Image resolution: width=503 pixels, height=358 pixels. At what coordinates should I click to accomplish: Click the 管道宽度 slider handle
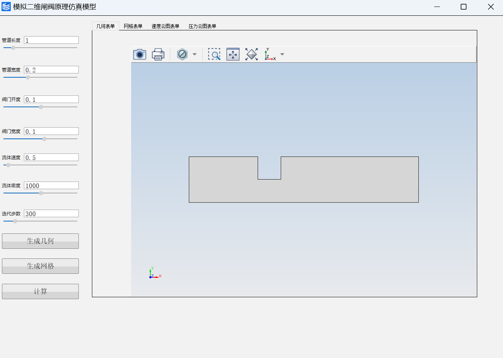pyautogui.click(x=28, y=77)
